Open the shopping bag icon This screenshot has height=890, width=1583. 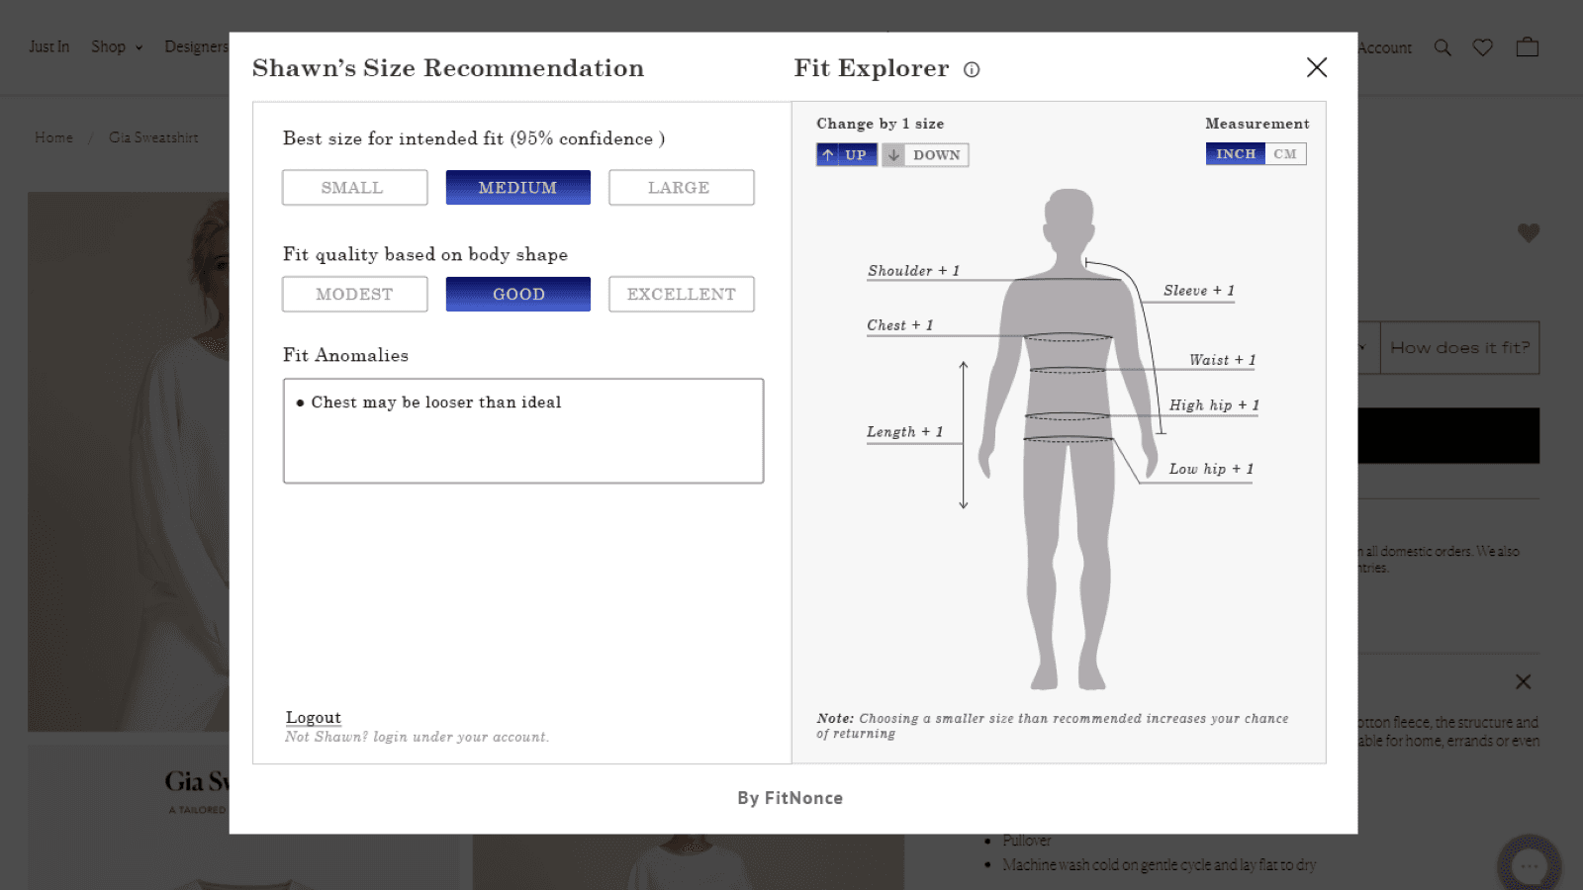tap(1526, 45)
